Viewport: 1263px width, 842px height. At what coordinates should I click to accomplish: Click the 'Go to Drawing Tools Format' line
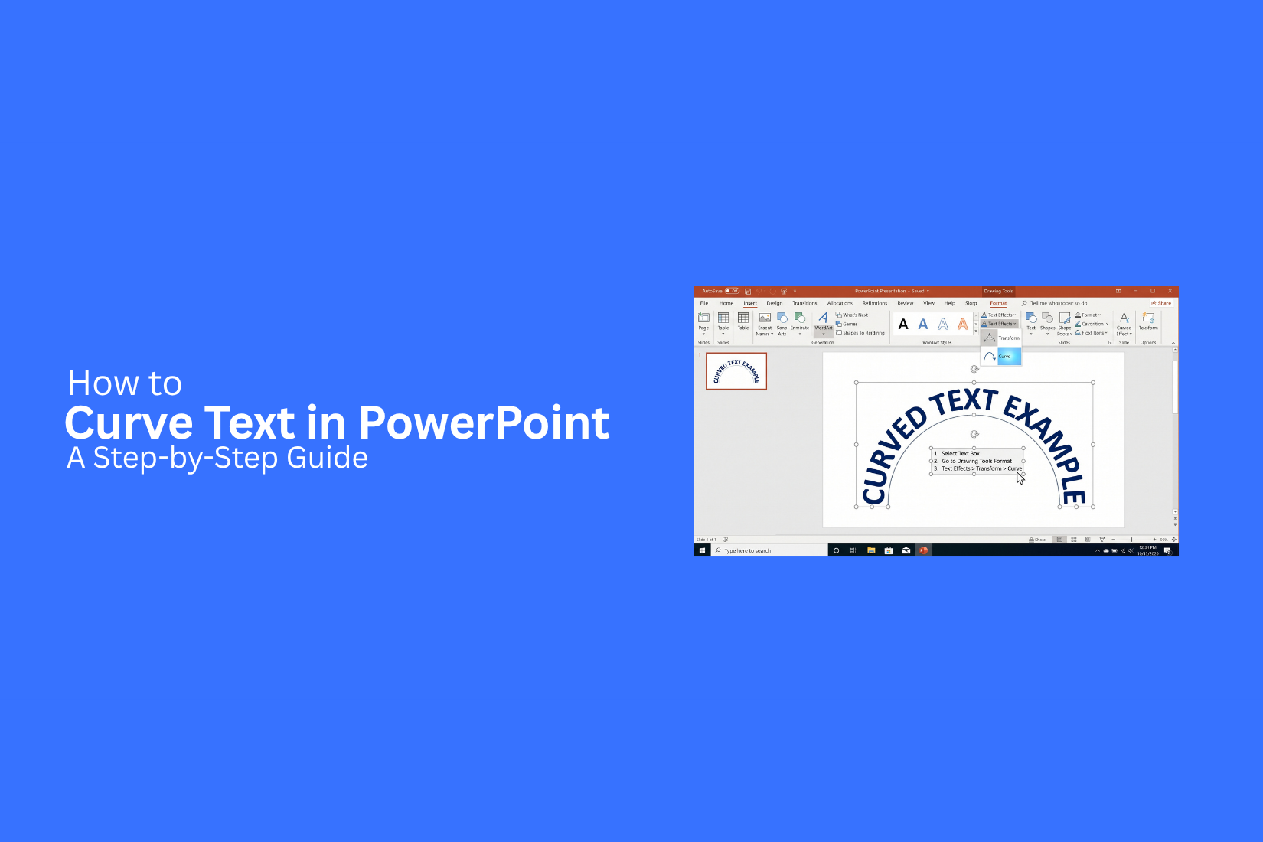click(977, 461)
